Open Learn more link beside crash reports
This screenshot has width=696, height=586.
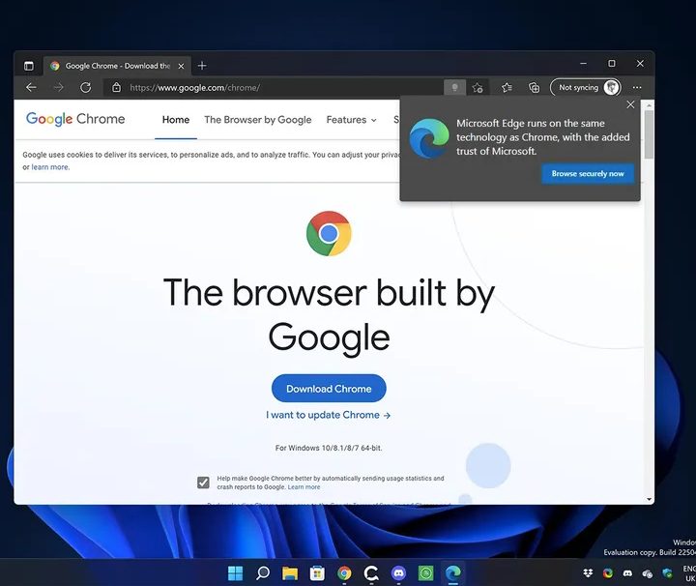click(x=304, y=487)
